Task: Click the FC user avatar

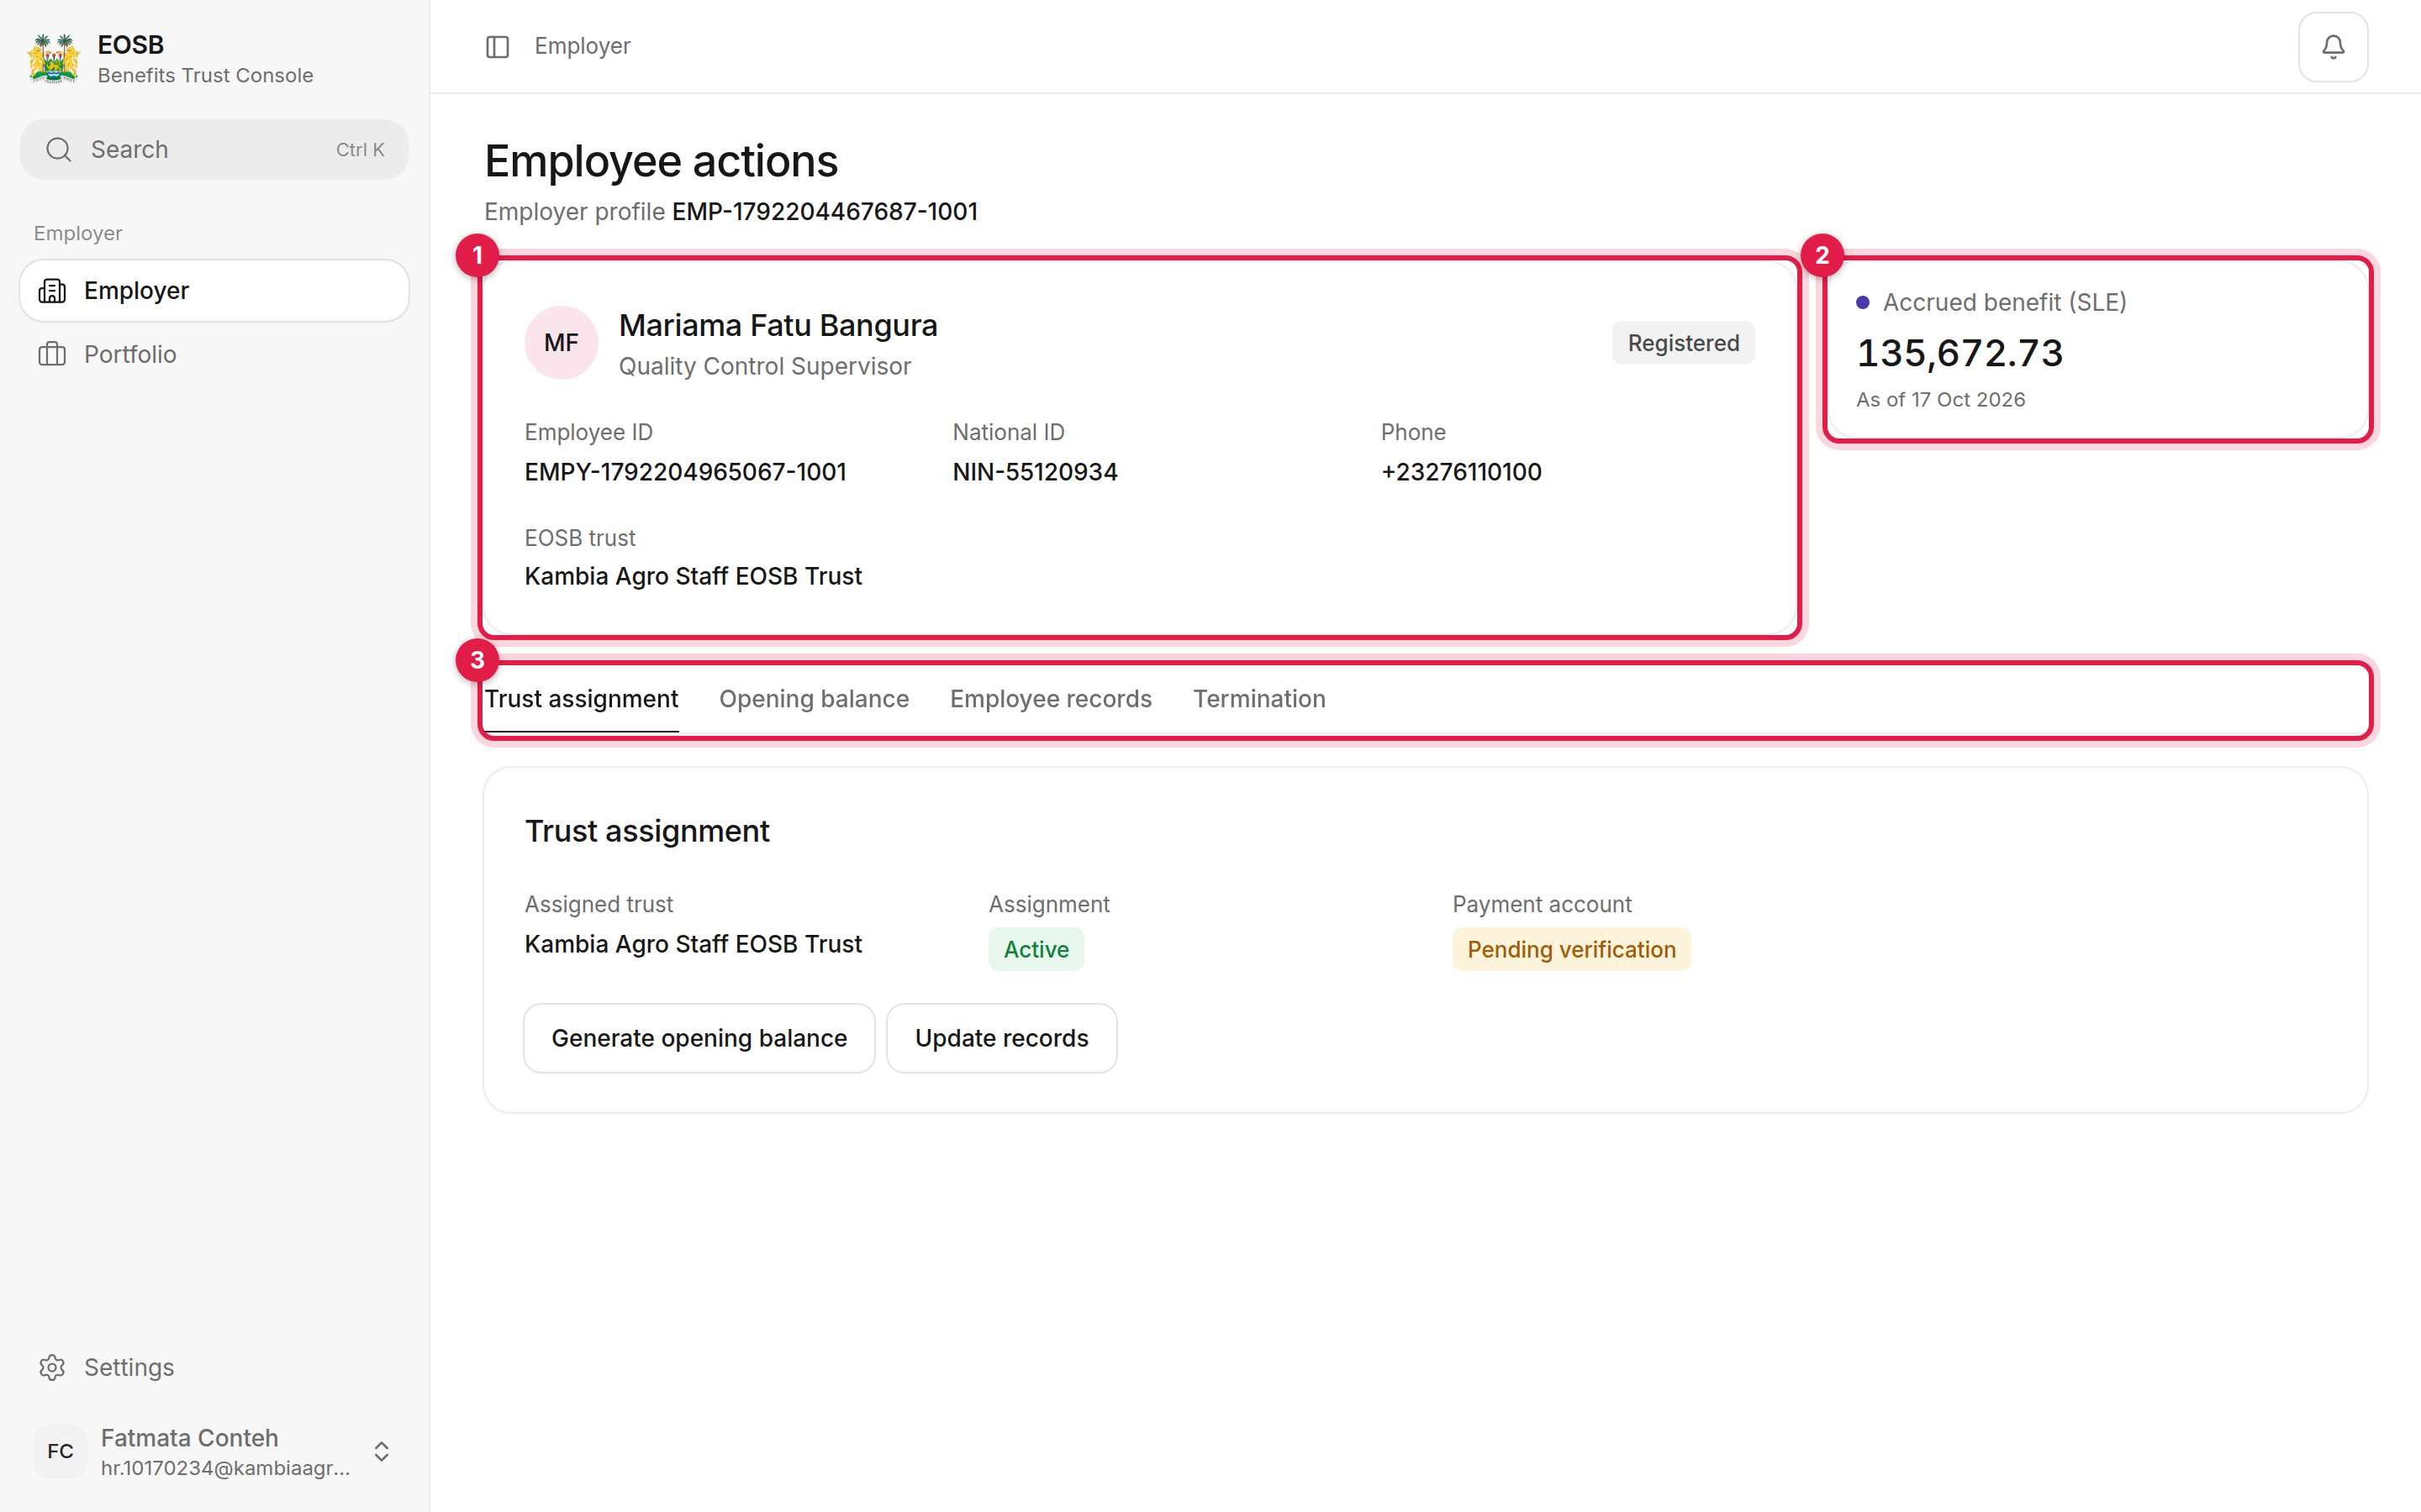Action: [60, 1451]
